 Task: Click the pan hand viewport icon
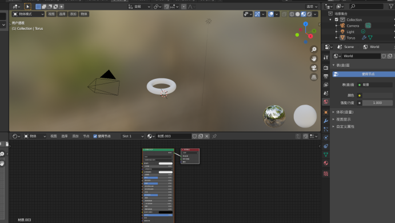click(314, 58)
